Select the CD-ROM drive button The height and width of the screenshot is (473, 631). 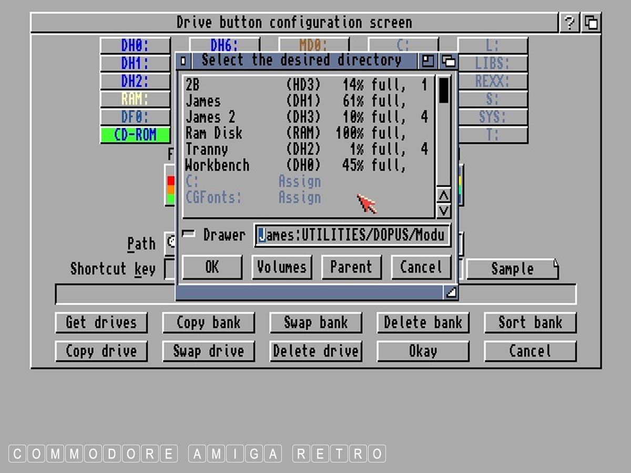135,135
